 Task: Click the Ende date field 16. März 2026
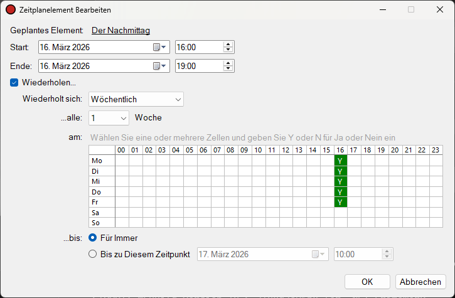point(104,66)
